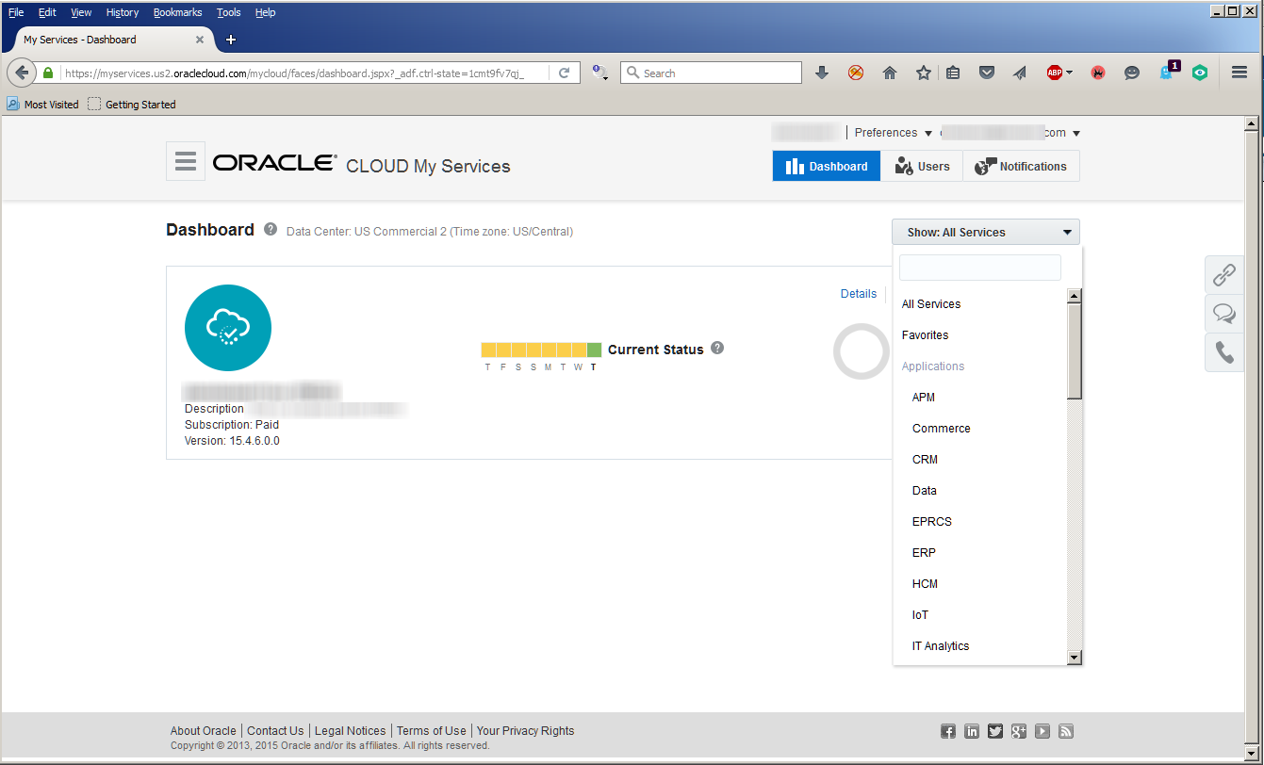Open the File menu
The image size is (1264, 765).
coord(16,12)
